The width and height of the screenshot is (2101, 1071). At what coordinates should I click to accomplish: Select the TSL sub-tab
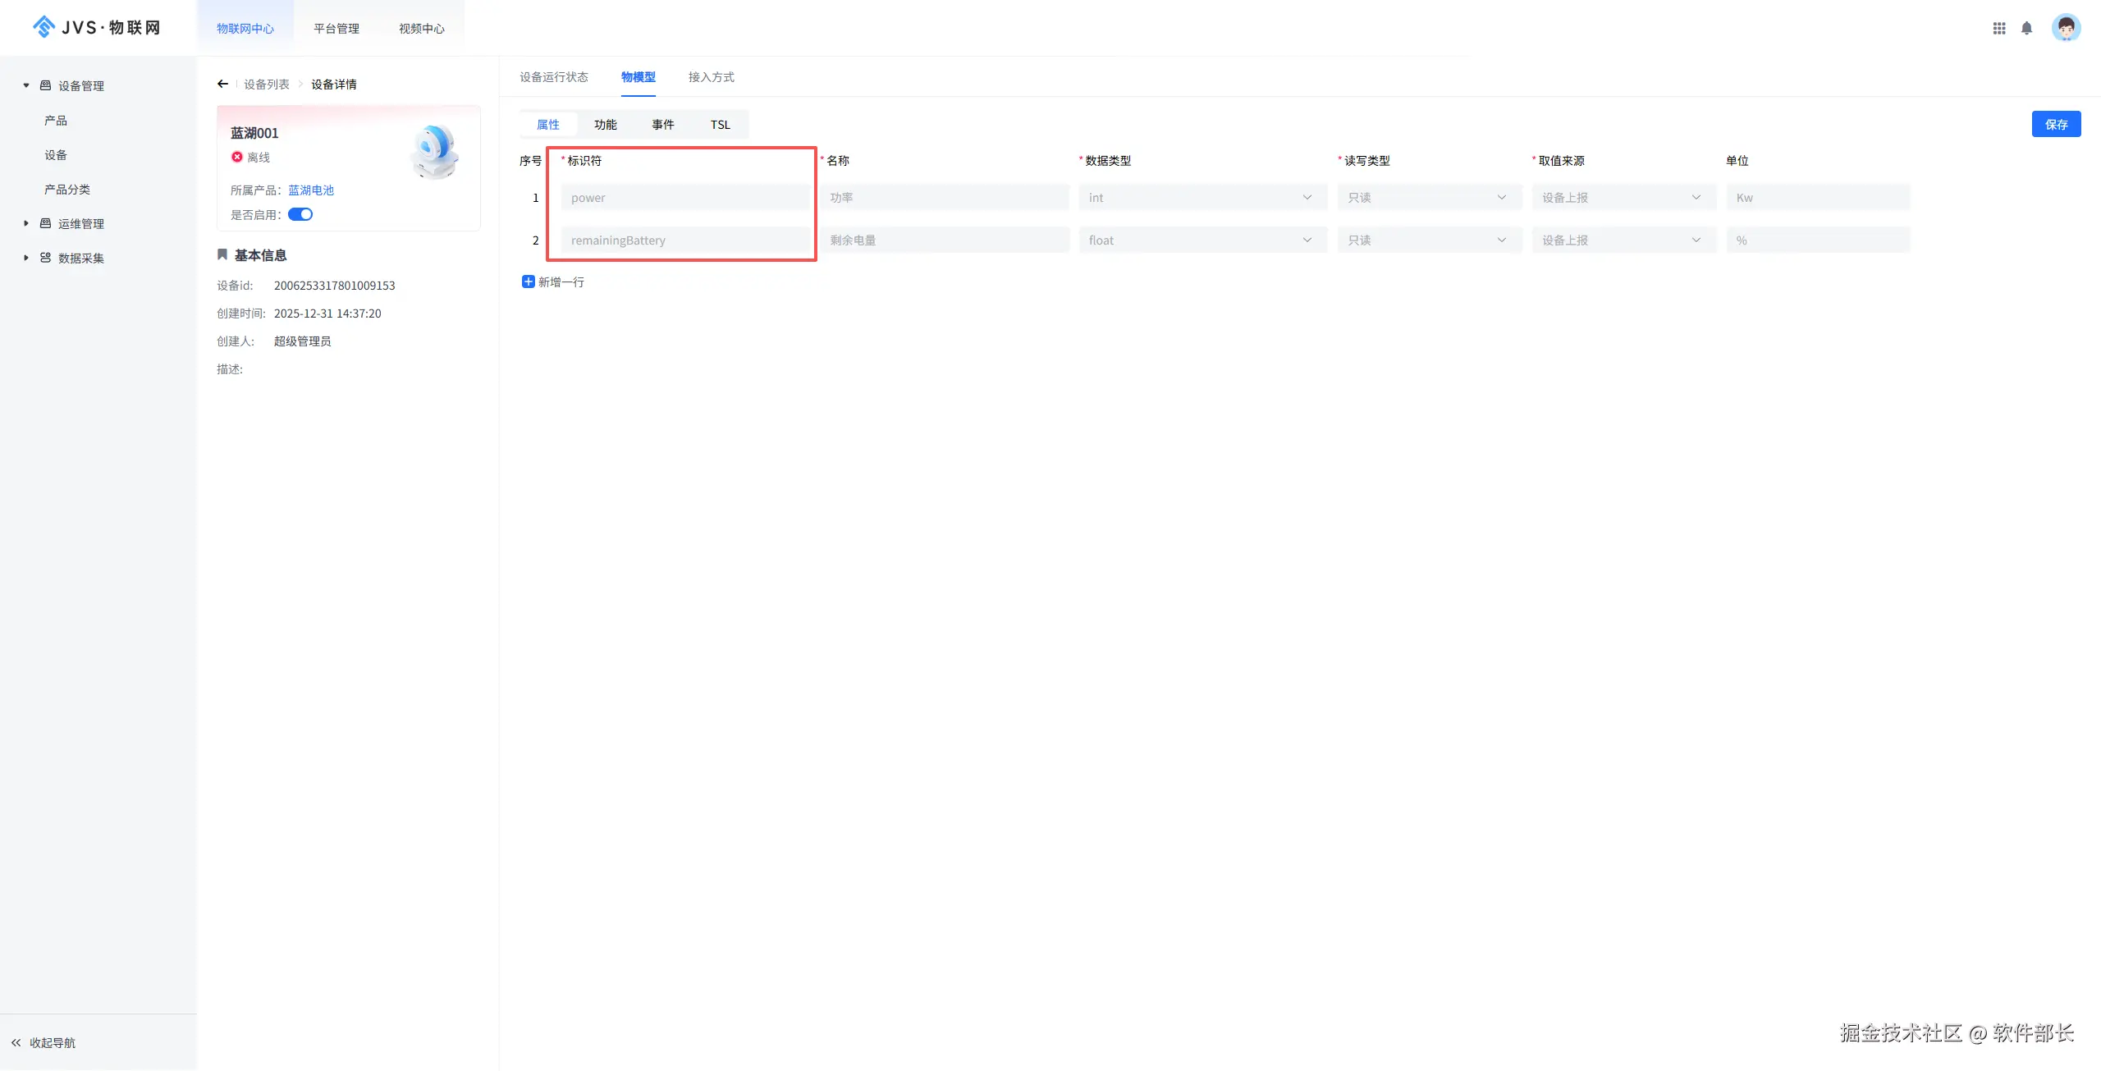click(720, 125)
